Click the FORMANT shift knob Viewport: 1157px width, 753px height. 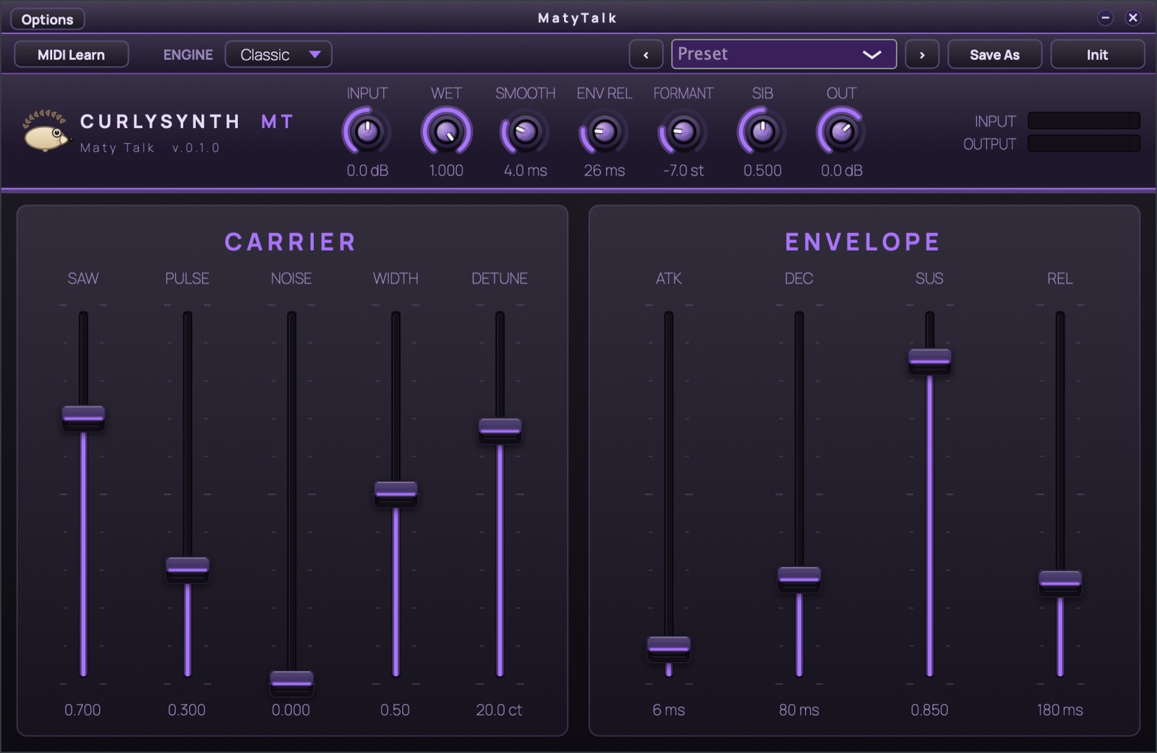(683, 132)
